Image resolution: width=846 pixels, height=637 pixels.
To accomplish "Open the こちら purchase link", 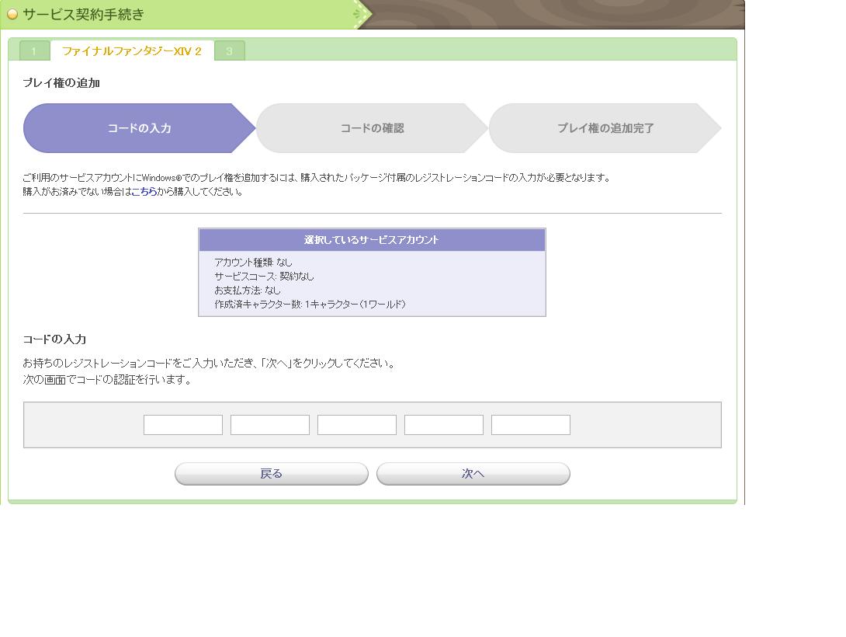I will pos(144,192).
